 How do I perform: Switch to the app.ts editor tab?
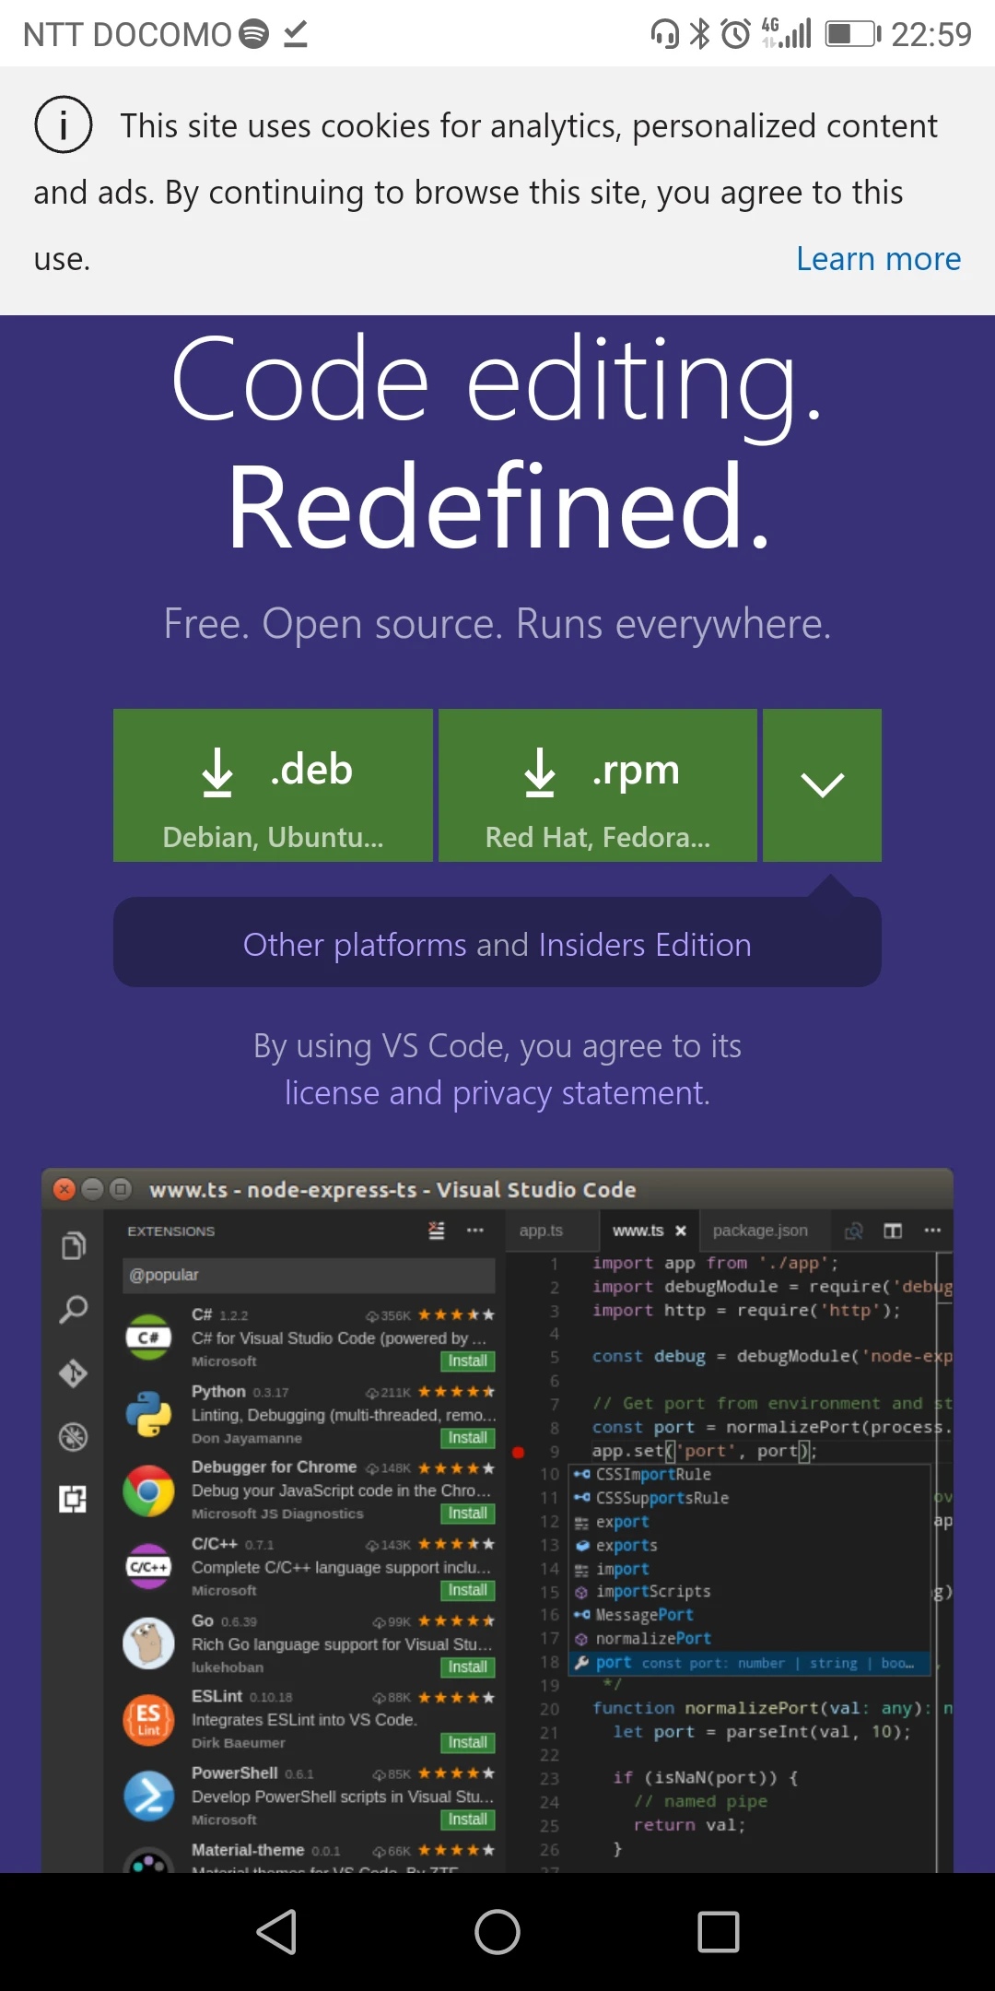click(541, 1231)
